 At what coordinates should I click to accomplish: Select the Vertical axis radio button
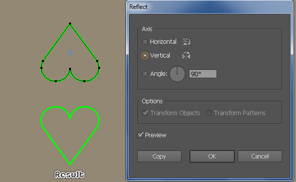(x=145, y=56)
